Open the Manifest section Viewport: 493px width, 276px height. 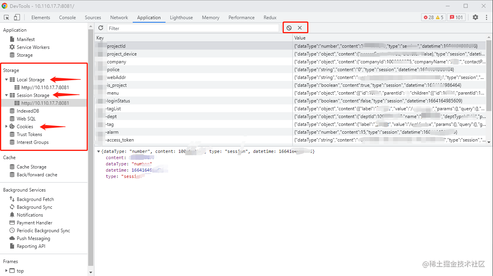pos(26,39)
